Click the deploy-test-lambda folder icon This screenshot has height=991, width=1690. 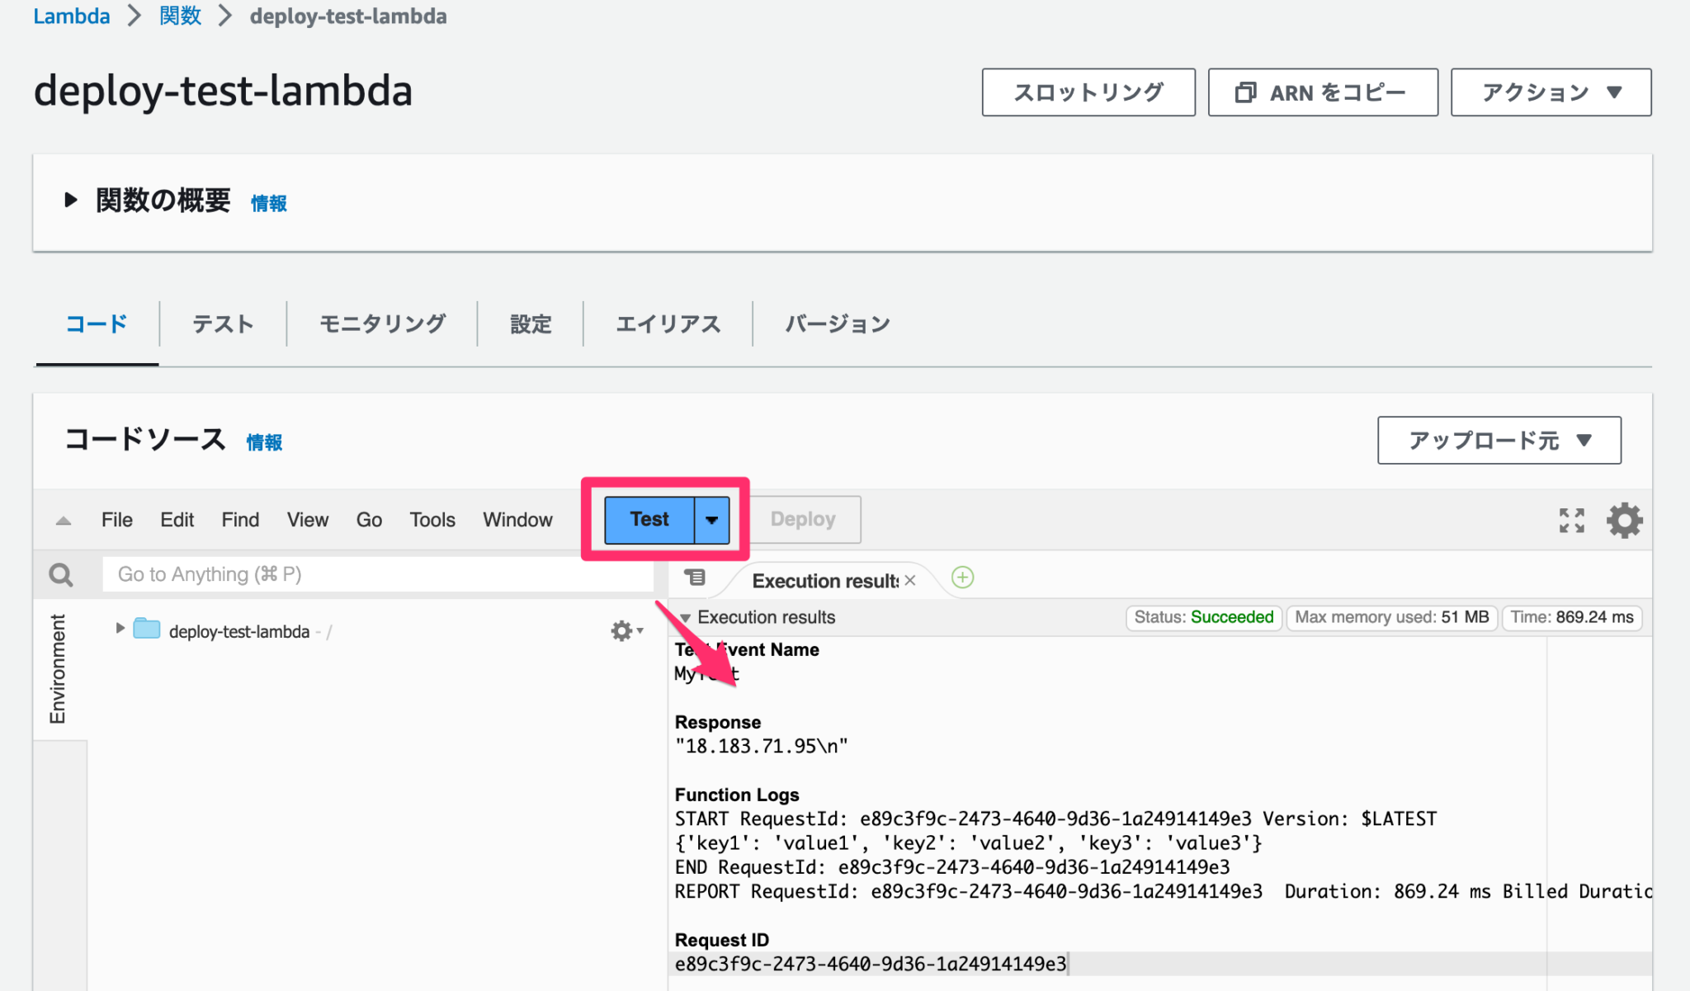click(x=147, y=630)
